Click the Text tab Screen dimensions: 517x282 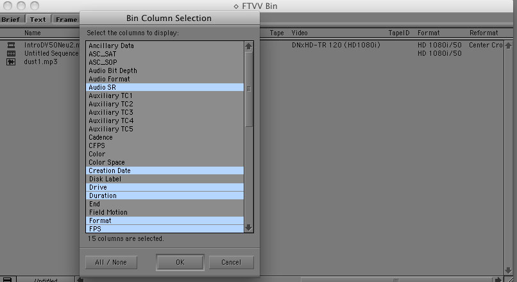pos(38,19)
